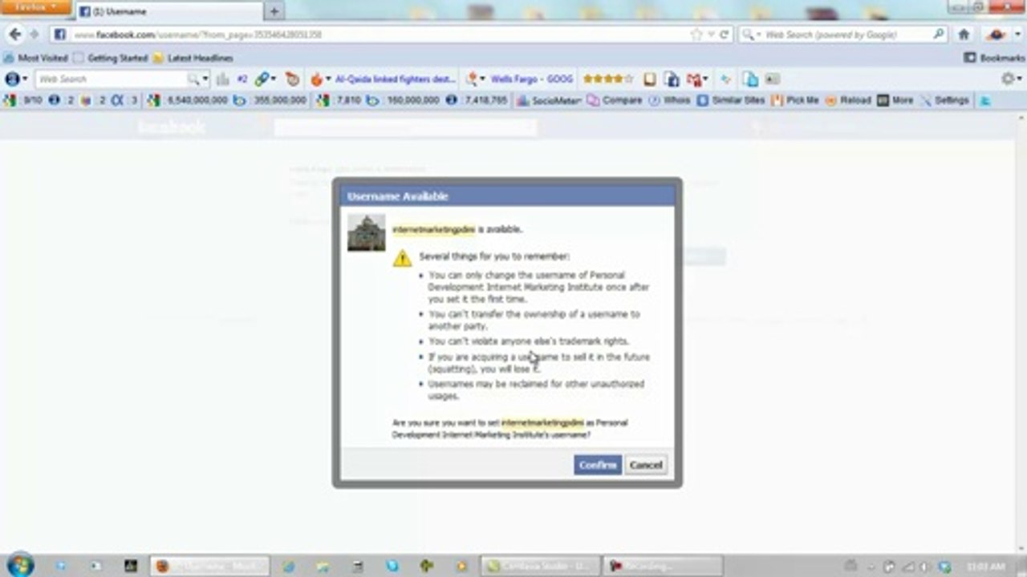Switch to the Recording taskbar window
Image resolution: width=1027 pixels, height=577 pixels.
(663, 566)
